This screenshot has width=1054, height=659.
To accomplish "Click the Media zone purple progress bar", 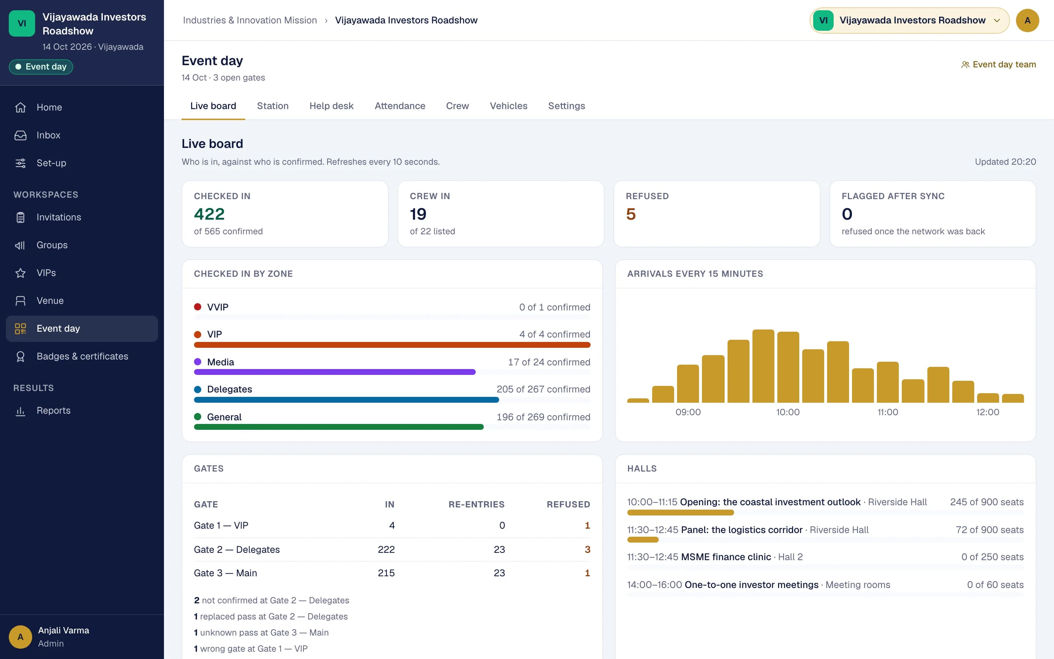I will 334,372.
